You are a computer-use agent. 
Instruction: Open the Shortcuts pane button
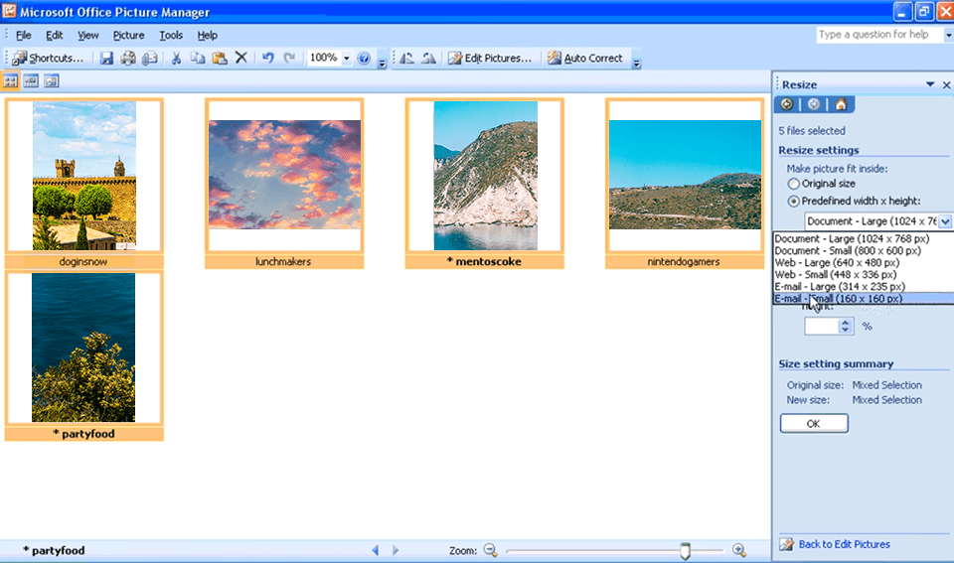48,58
